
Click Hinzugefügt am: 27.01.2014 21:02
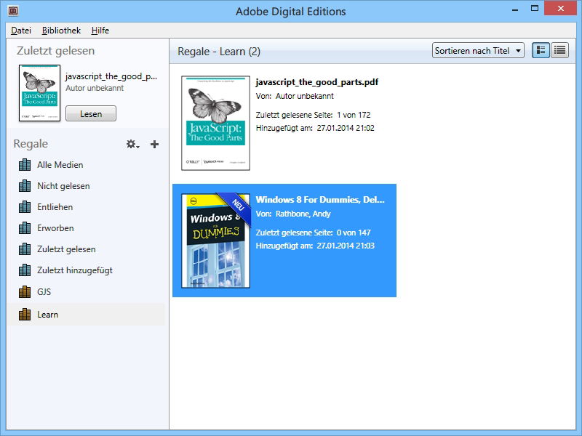click(315, 128)
